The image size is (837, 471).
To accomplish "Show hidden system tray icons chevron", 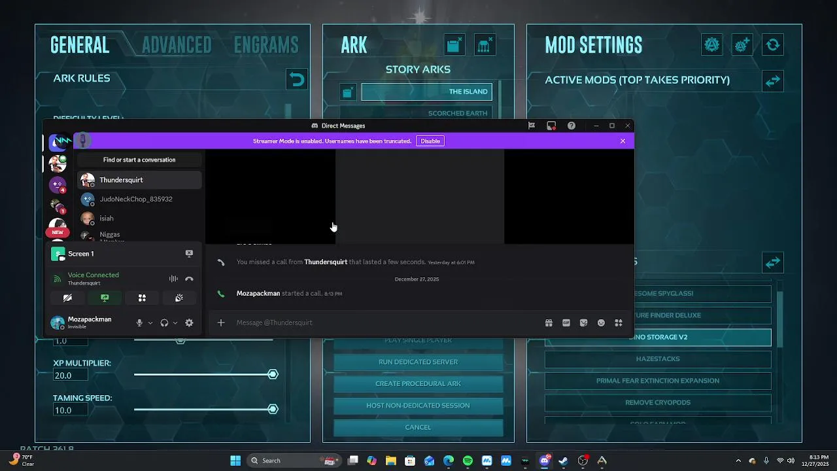I will click(x=738, y=461).
